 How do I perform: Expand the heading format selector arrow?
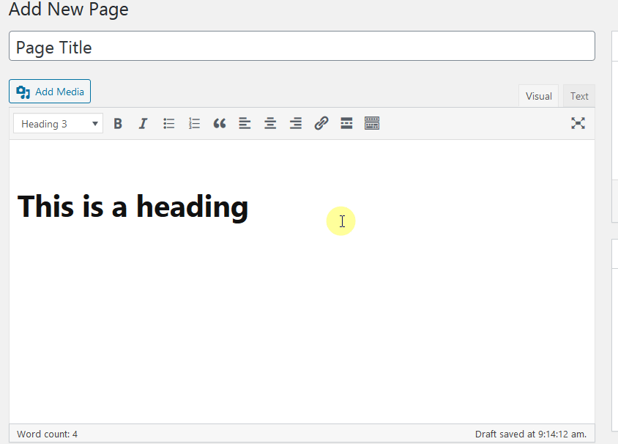[95, 123]
